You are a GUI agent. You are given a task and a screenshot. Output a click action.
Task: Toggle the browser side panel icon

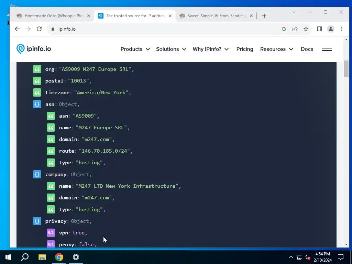[319, 29]
